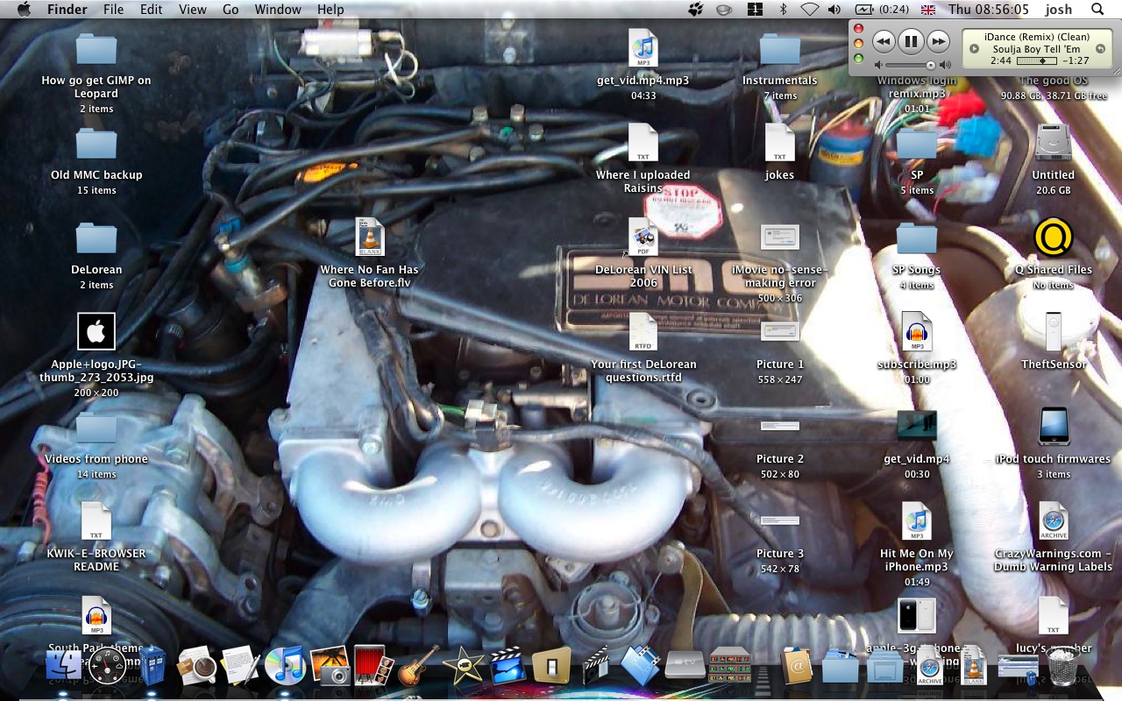The height and width of the screenshot is (701, 1122).
Task: Select the subscribe.mp3 file
Action: [x=917, y=332]
